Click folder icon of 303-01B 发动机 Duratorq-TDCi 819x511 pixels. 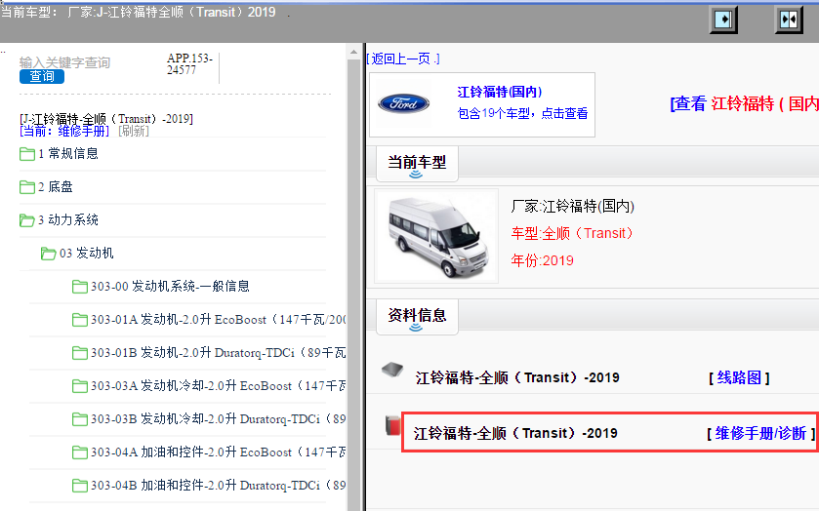pyautogui.click(x=79, y=353)
